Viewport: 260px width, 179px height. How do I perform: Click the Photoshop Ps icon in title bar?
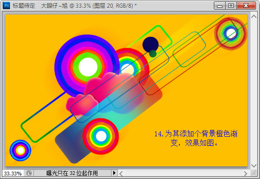point(6,5)
